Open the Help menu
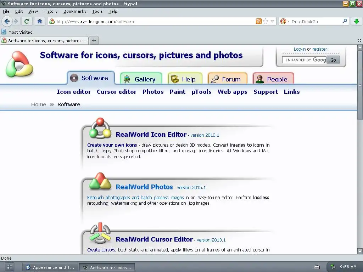363x272 pixels. [113, 11]
